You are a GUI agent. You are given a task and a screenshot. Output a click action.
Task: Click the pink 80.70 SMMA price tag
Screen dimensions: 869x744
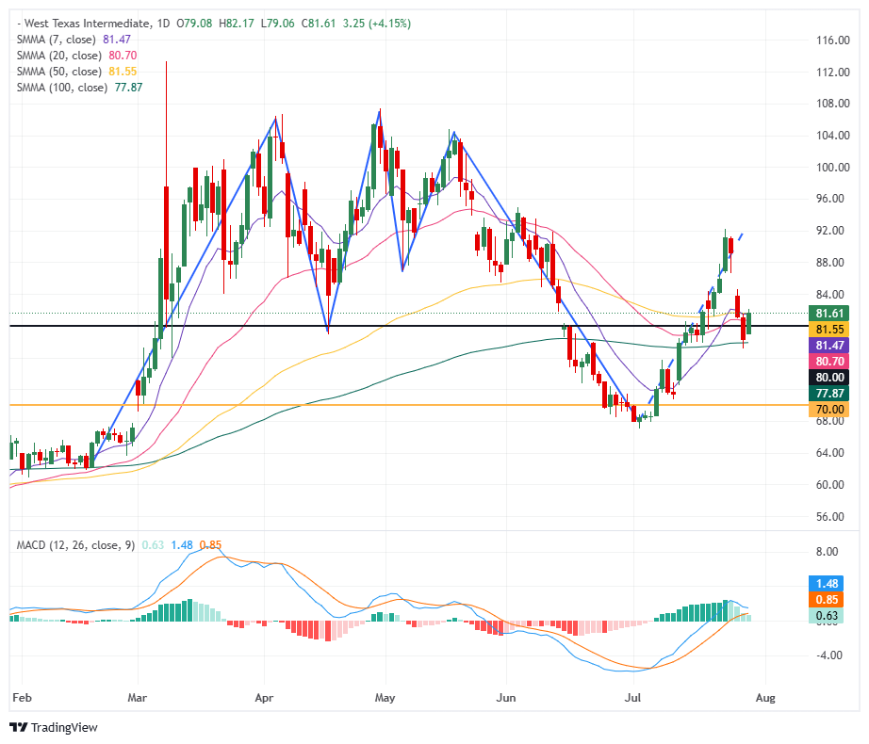(x=828, y=362)
